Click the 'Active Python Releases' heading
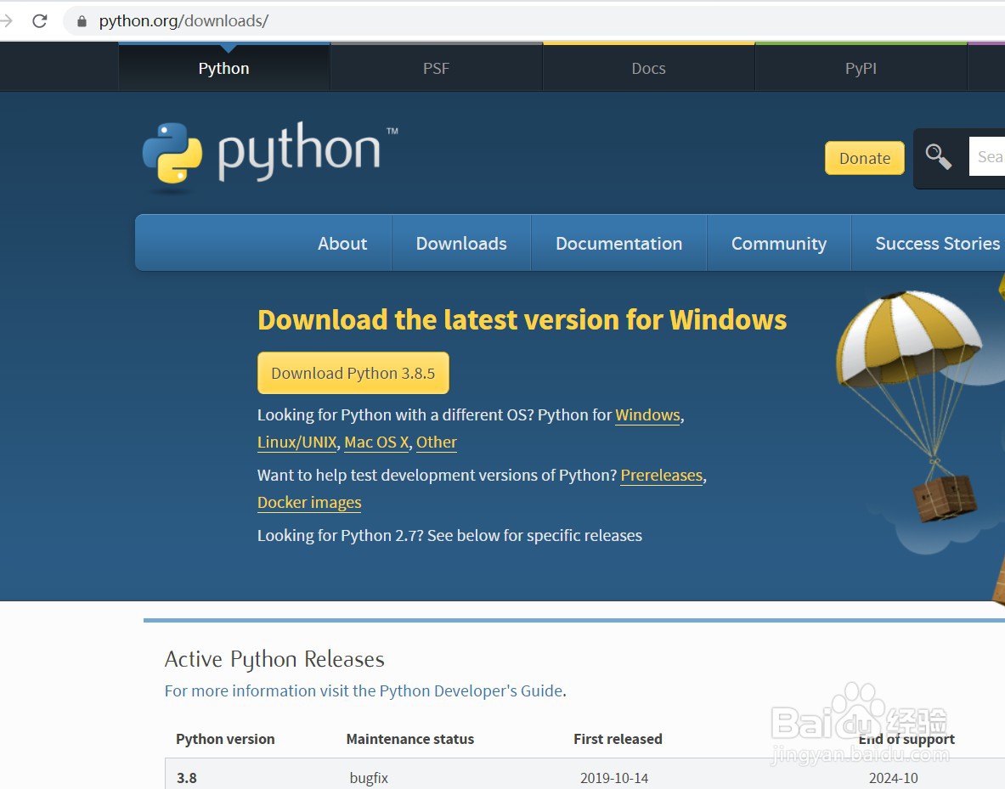The width and height of the screenshot is (1005, 789). pyautogui.click(x=274, y=660)
